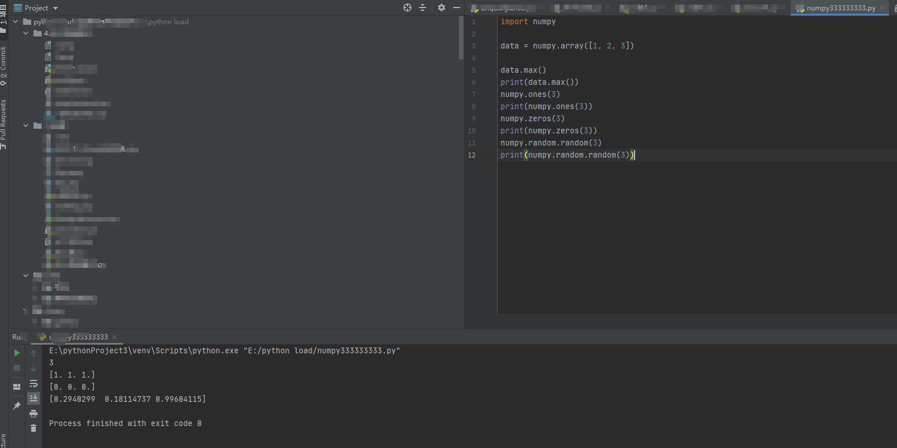Screen dimensions: 897x448
Task: Click the 'import numpy' code line
Action: coord(528,21)
